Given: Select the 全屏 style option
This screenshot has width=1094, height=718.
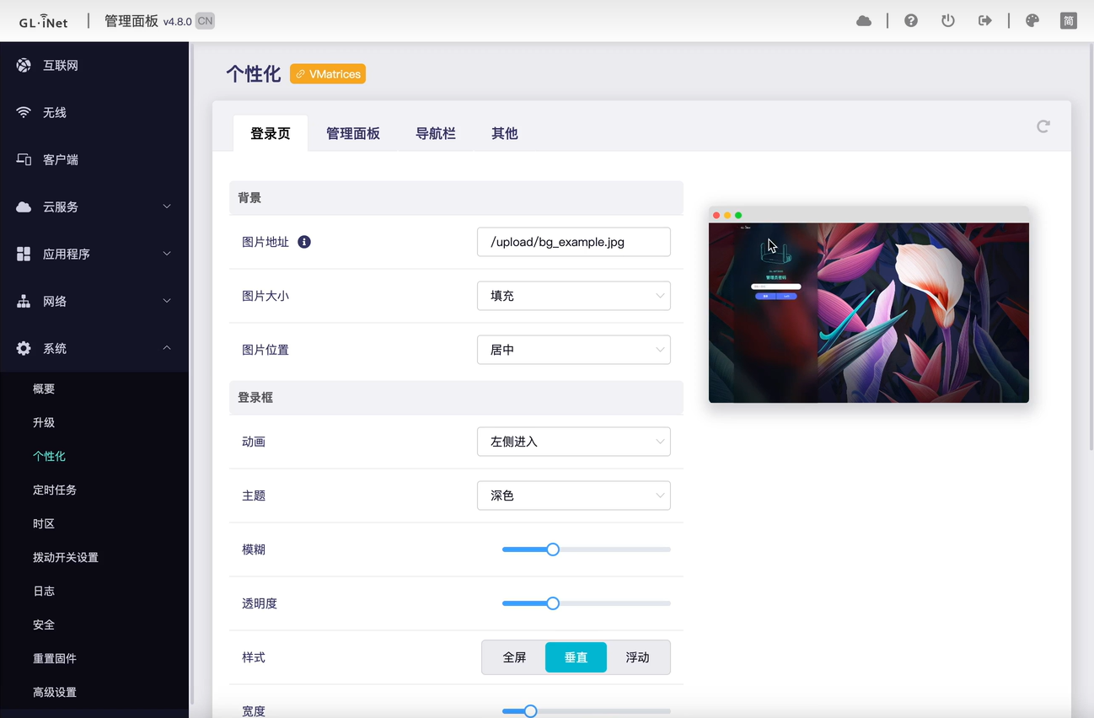Looking at the screenshot, I should point(513,656).
